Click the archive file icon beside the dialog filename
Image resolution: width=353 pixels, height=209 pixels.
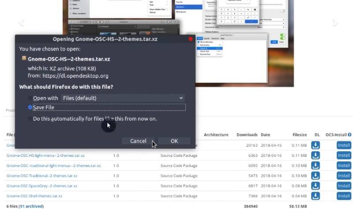24,58
